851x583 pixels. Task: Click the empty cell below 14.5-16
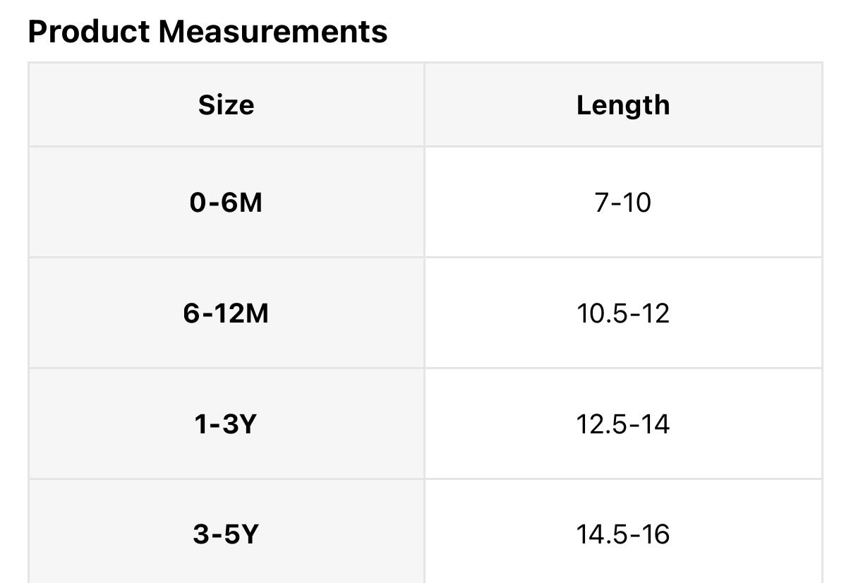[622, 580]
